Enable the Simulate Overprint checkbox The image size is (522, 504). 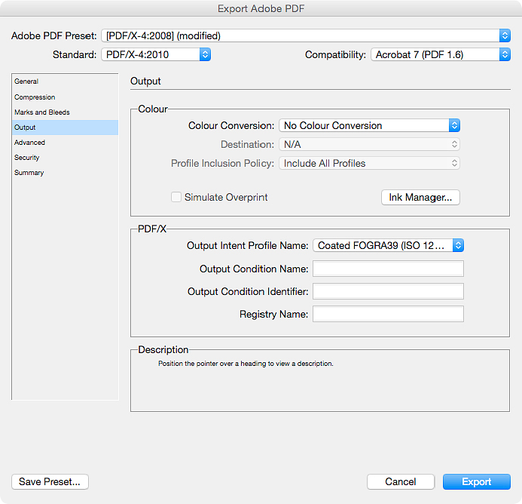coord(176,197)
